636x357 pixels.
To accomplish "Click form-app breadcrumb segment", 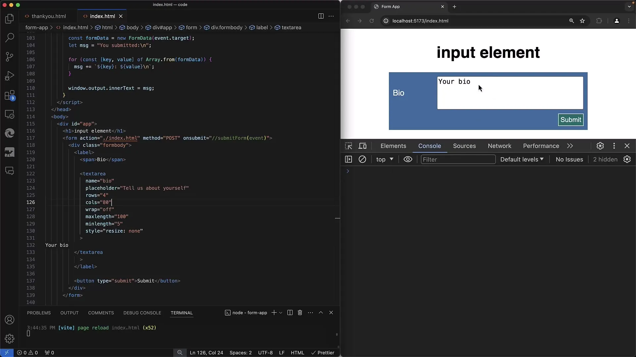I will (x=36, y=27).
